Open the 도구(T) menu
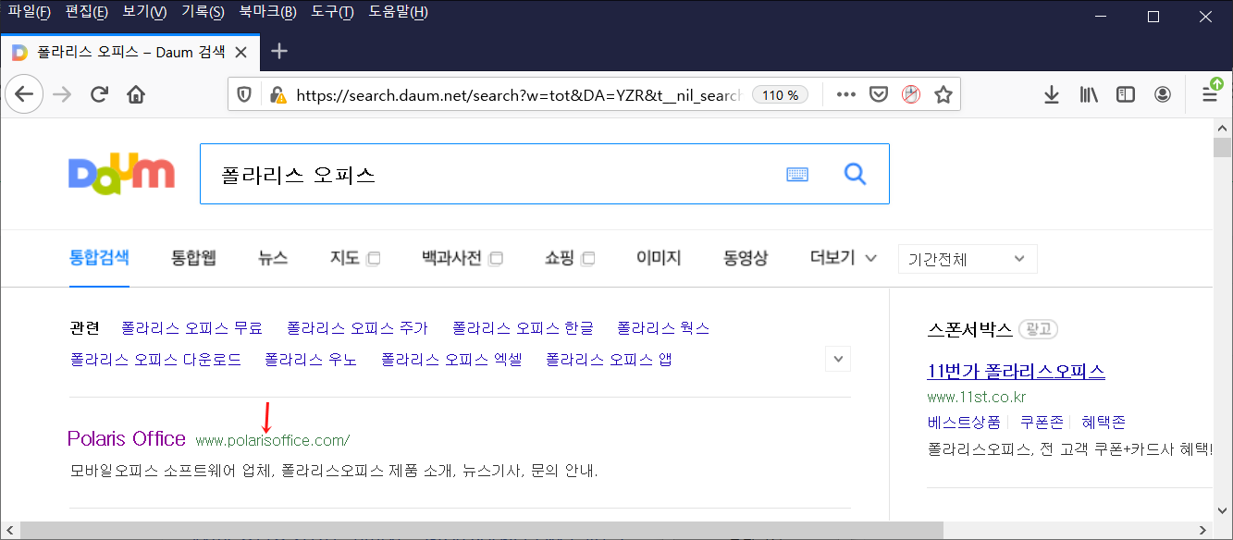1233x540 pixels. point(333,12)
